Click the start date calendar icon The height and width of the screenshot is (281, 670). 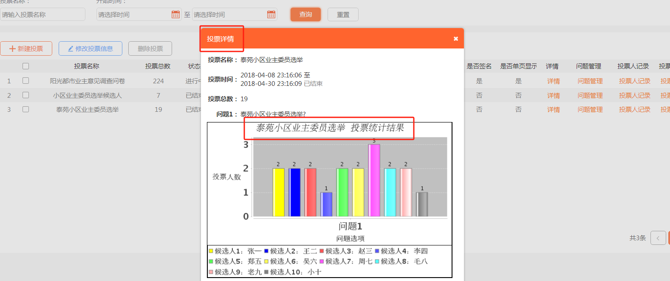point(175,14)
